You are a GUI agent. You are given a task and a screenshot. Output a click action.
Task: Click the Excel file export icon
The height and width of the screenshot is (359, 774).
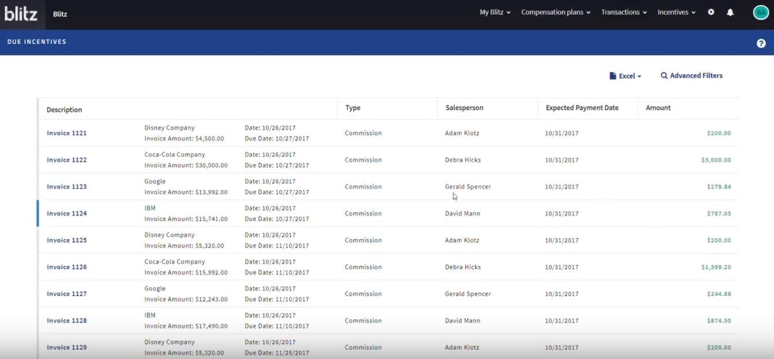[x=613, y=76]
